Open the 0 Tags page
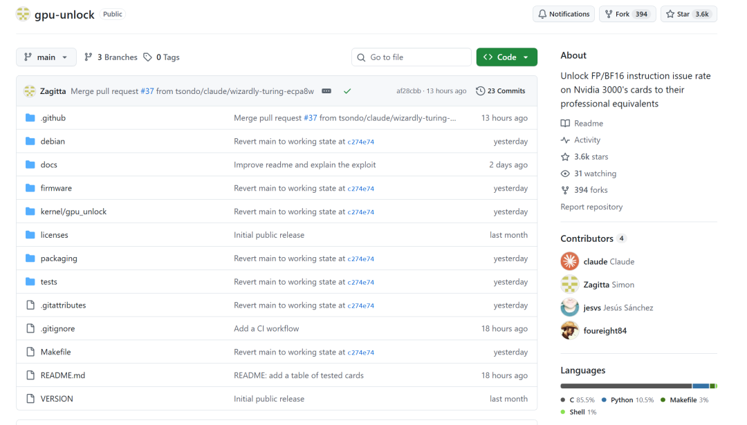The width and height of the screenshot is (747, 425). click(161, 57)
